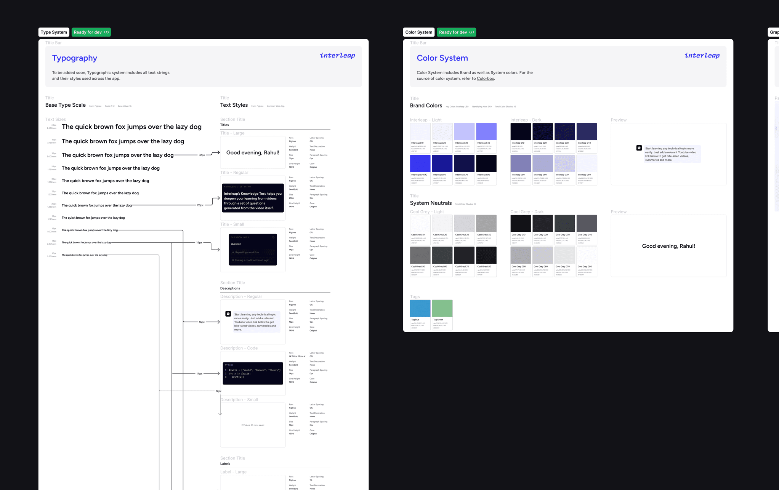Click the interleap logo in Color System header
Screen dimensions: 779x490
click(702, 56)
